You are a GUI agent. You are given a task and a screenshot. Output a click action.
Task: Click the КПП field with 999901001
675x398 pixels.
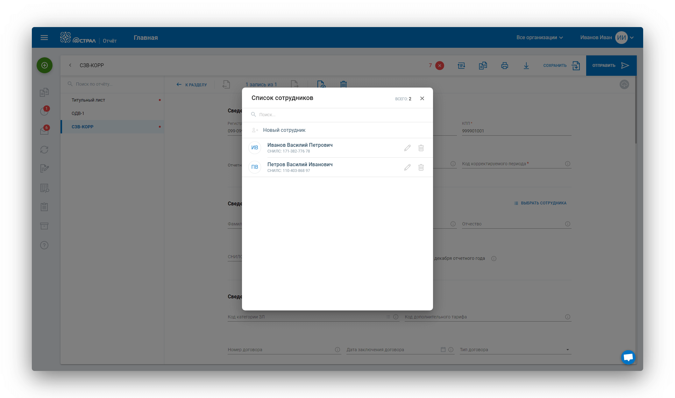[x=516, y=131]
